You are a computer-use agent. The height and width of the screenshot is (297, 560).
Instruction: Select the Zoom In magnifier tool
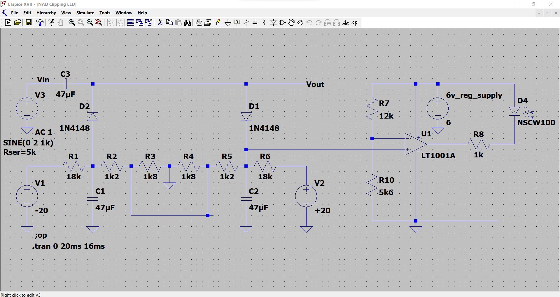(x=72, y=23)
